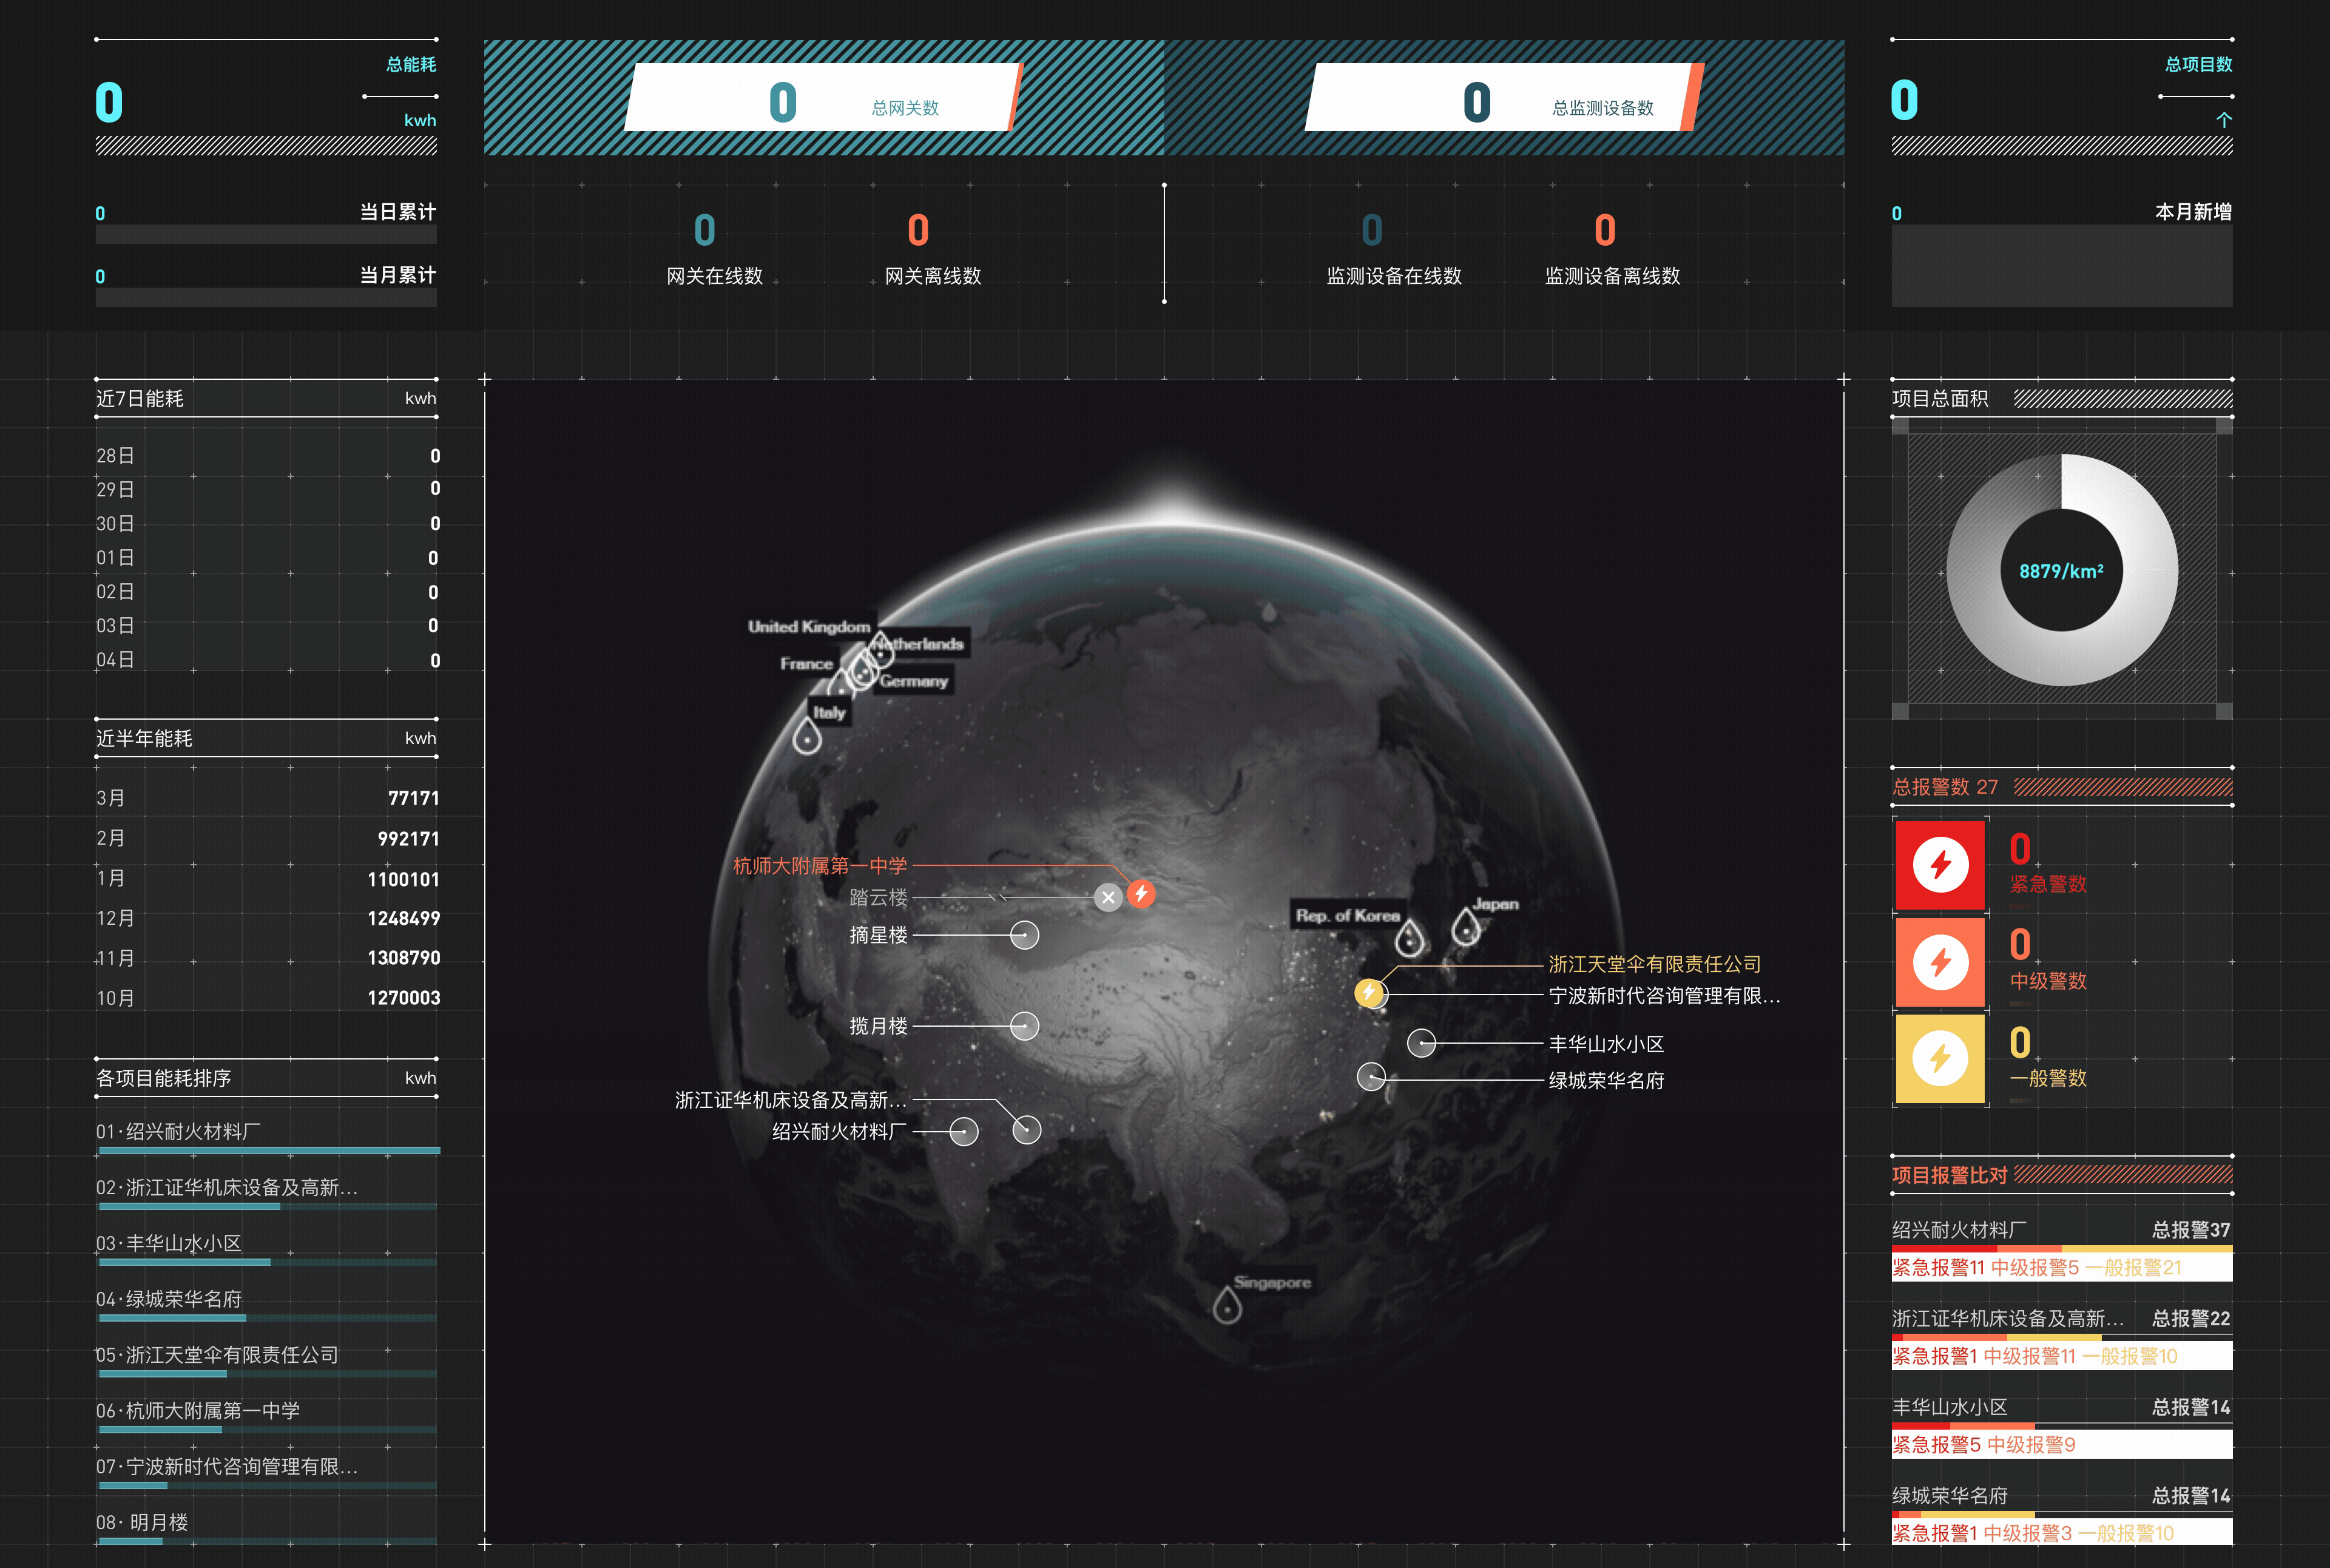Click the orange medium alarm lightning icon
The width and height of the screenshot is (2330, 1568).
(1940, 962)
